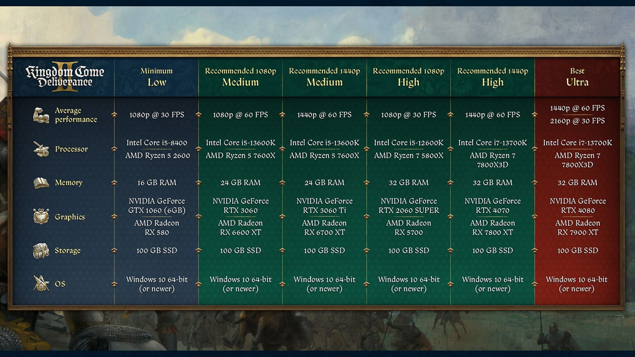Click 'AMD Radeon RX 5700' text

click(x=408, y=227)
